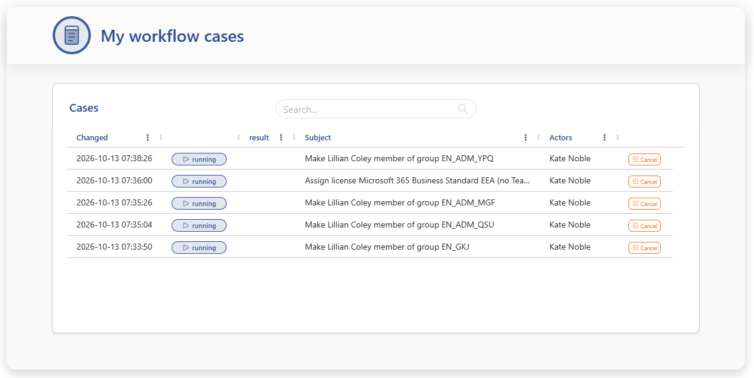Image resolution: width=754 pixels, height=378 pixels.
Task: Sort by the Subject column header
Action: (x=318, y=137)
